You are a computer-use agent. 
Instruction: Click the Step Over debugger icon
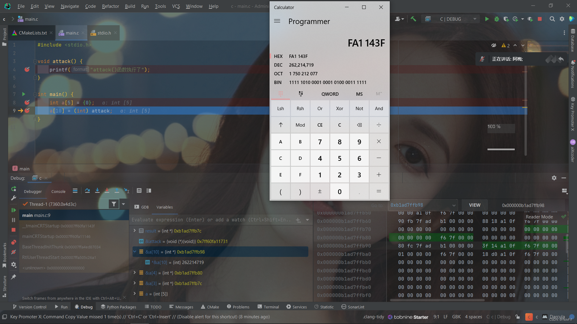[87, 191]
